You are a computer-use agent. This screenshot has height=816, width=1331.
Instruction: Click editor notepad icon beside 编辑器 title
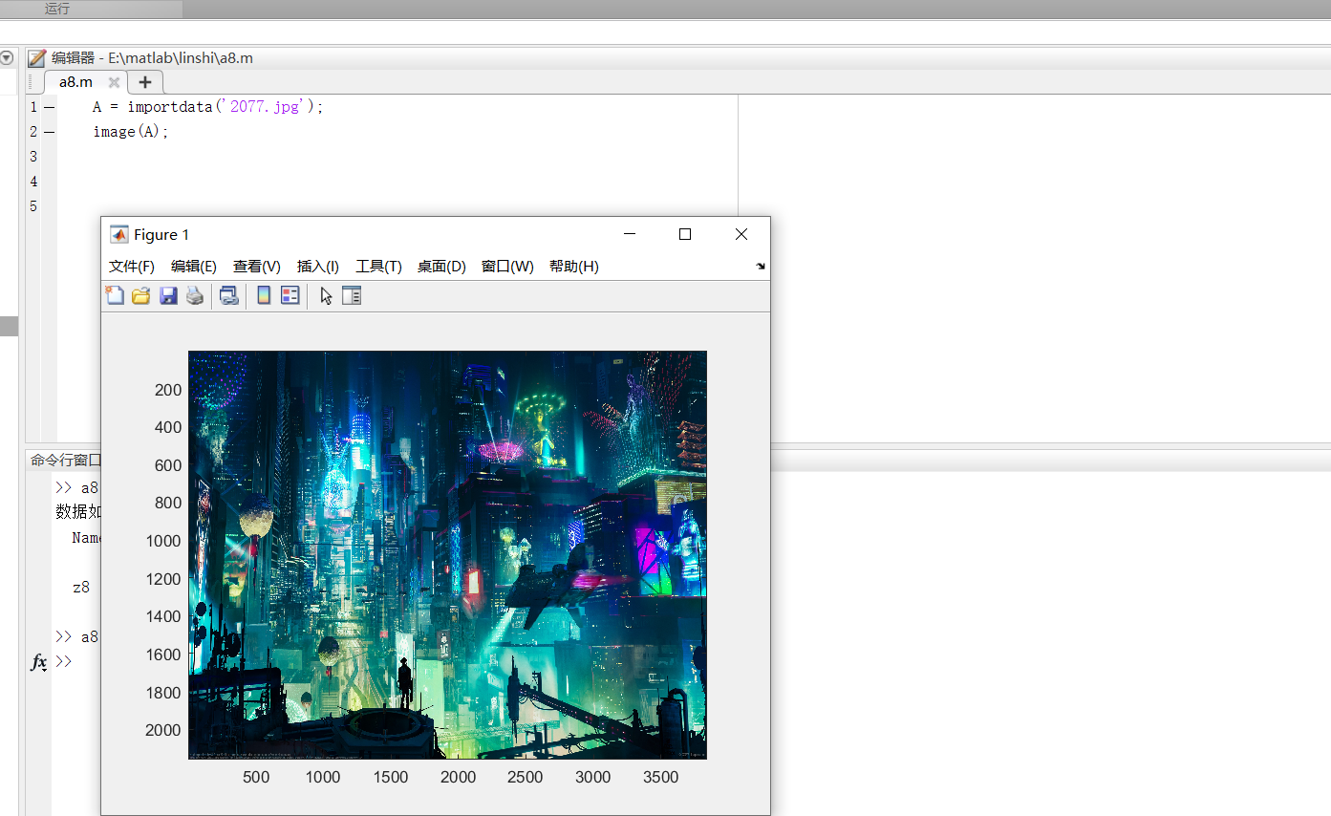click(37, 58)
